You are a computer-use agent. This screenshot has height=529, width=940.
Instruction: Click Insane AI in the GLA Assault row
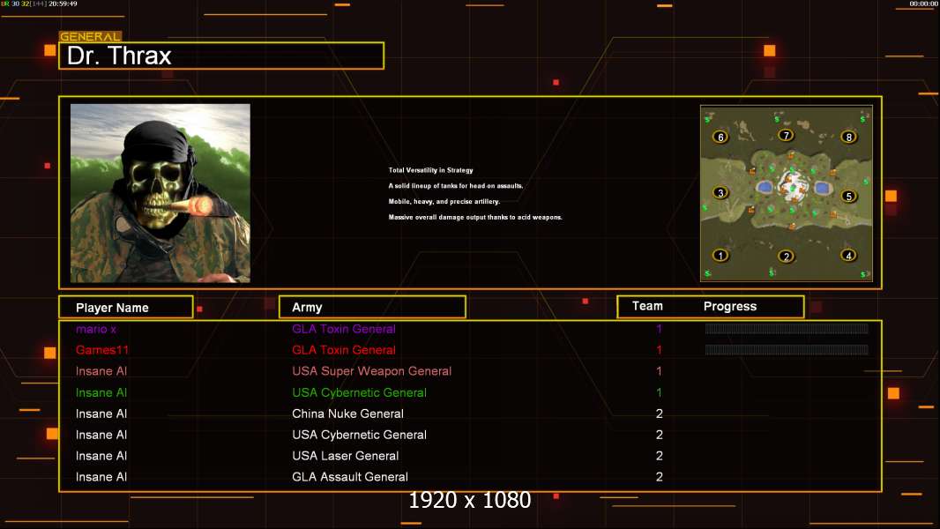[101, 477]
